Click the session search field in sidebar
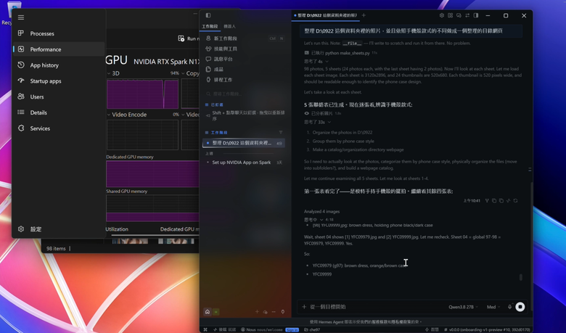The height and width of the screenshot is (333, 566). [x=244, y=94]
